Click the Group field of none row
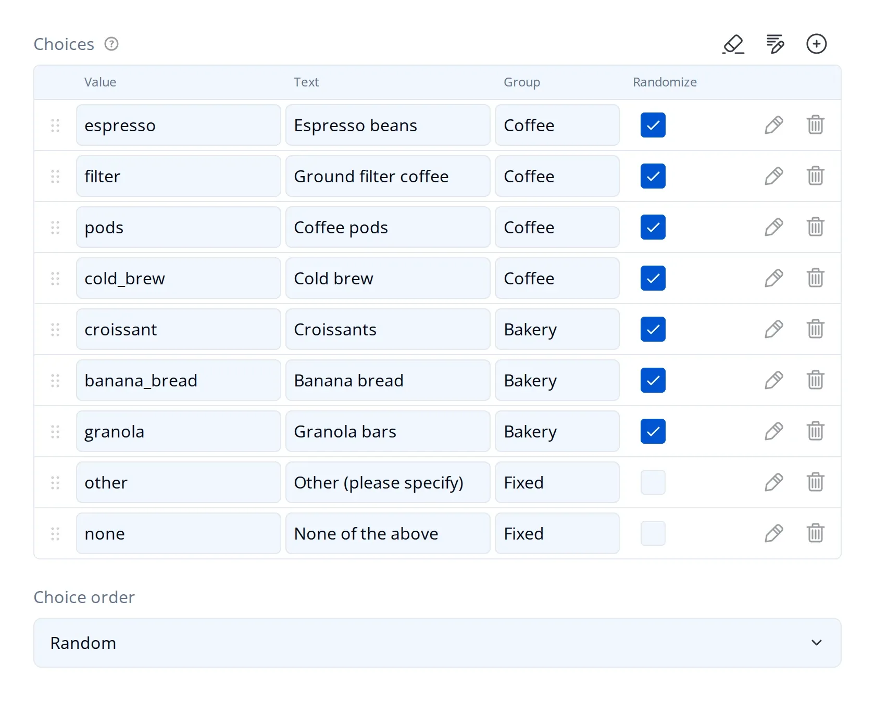 [557, 533]
